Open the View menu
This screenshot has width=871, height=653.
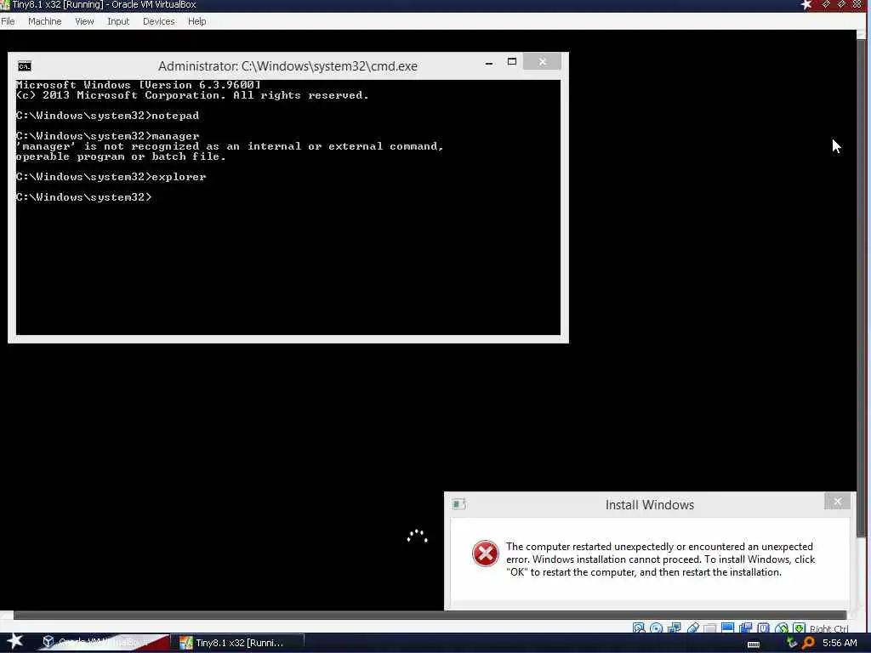click(x=84, y=21)
